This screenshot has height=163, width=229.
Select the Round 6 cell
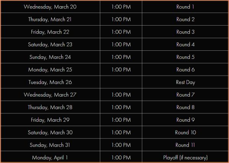point(185,70)
